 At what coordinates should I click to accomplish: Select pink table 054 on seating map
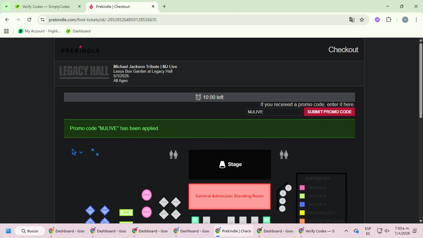(x=147, y=195)
